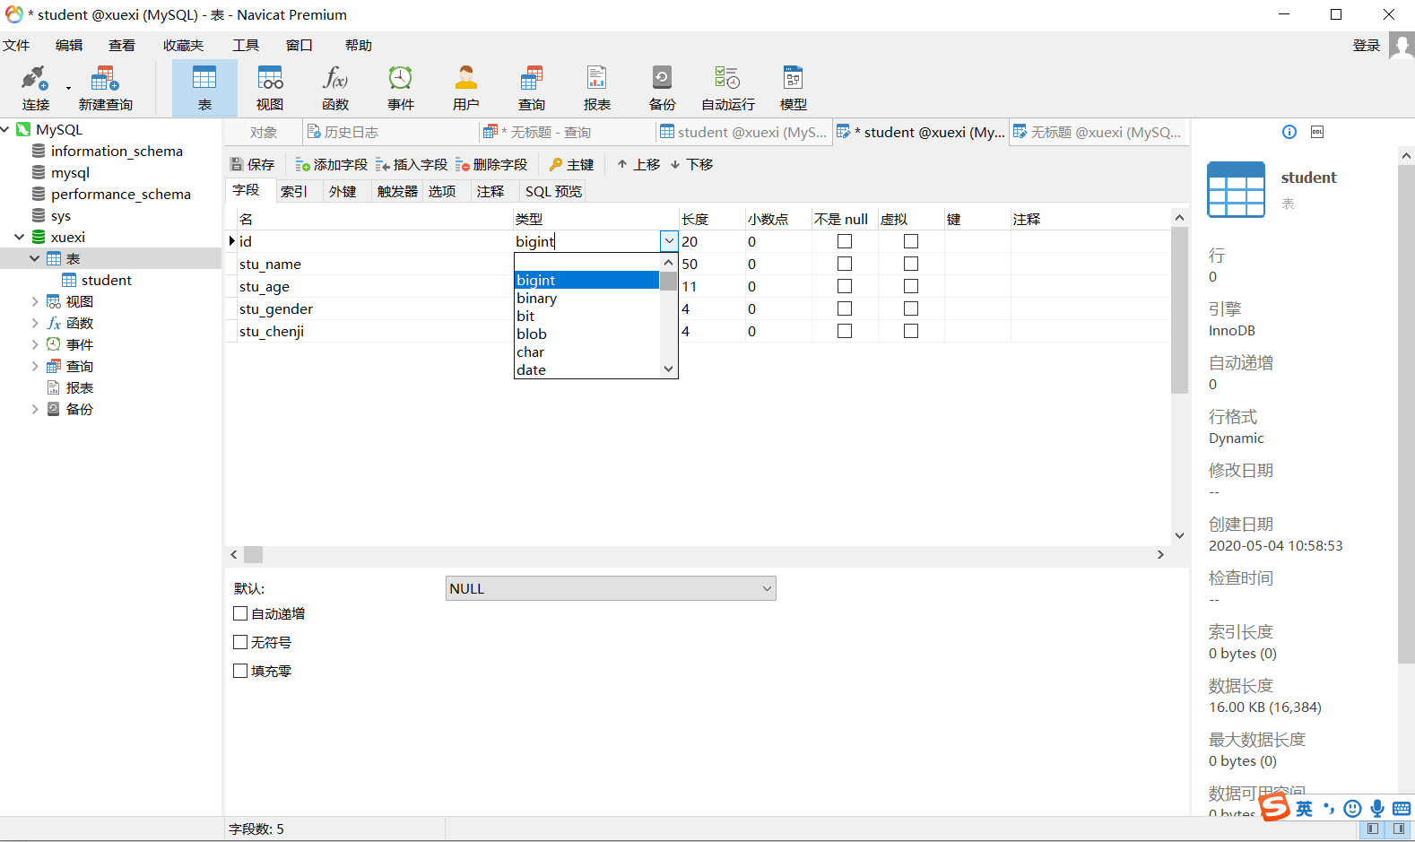Collapse the MySQL connection node
The image size is (1415, 842).
tap(6, 129)
